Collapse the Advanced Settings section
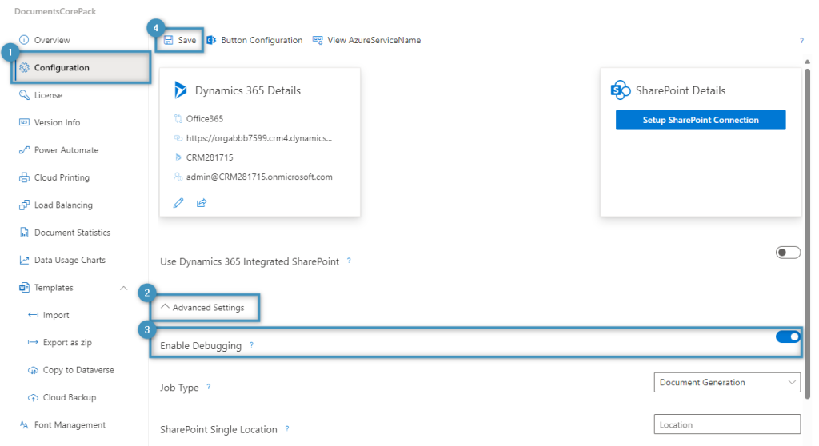 coord(202,307)
